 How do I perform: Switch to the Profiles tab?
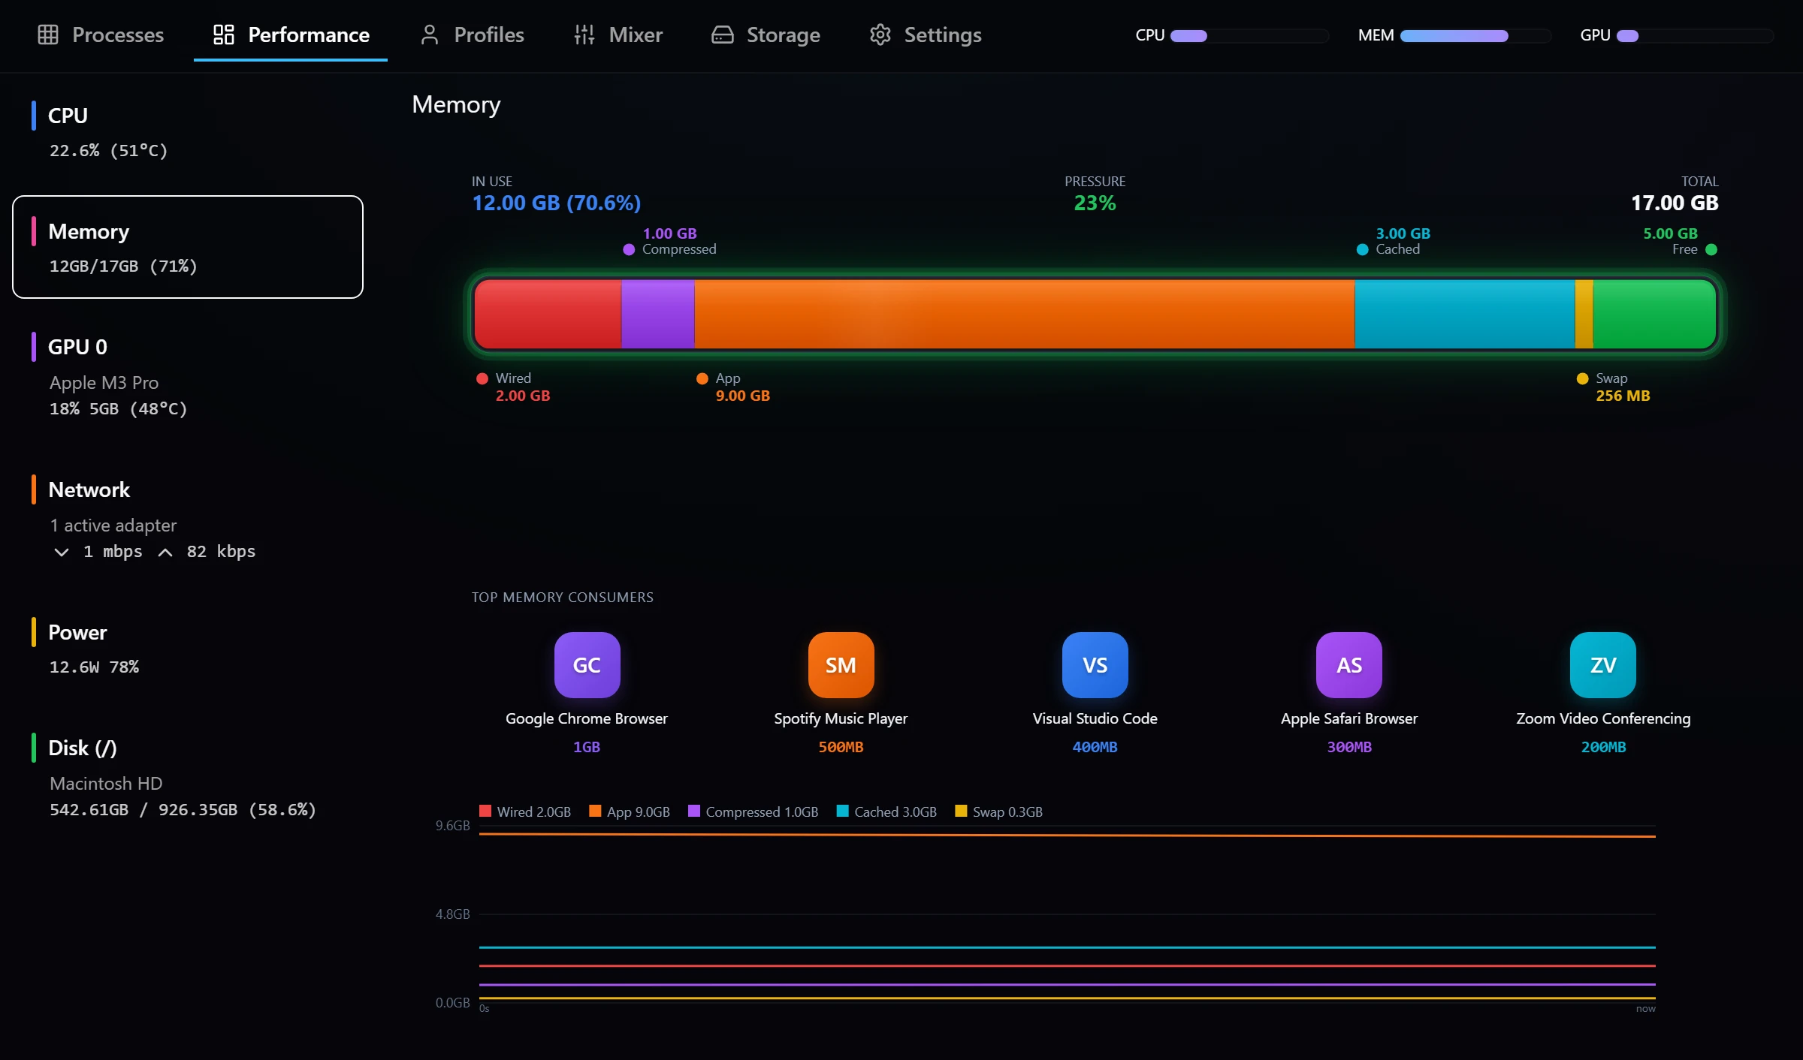tap(472, 35)
